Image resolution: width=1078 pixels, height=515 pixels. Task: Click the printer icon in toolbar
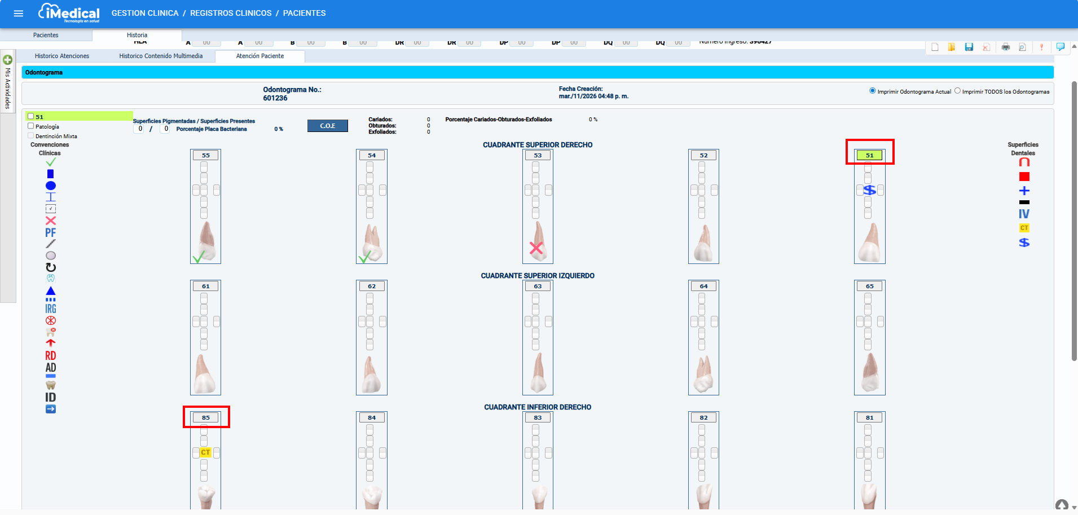[1005, 47]
